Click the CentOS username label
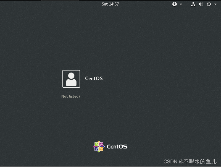This screenshot has height=167, width=221. pos(94,79)
